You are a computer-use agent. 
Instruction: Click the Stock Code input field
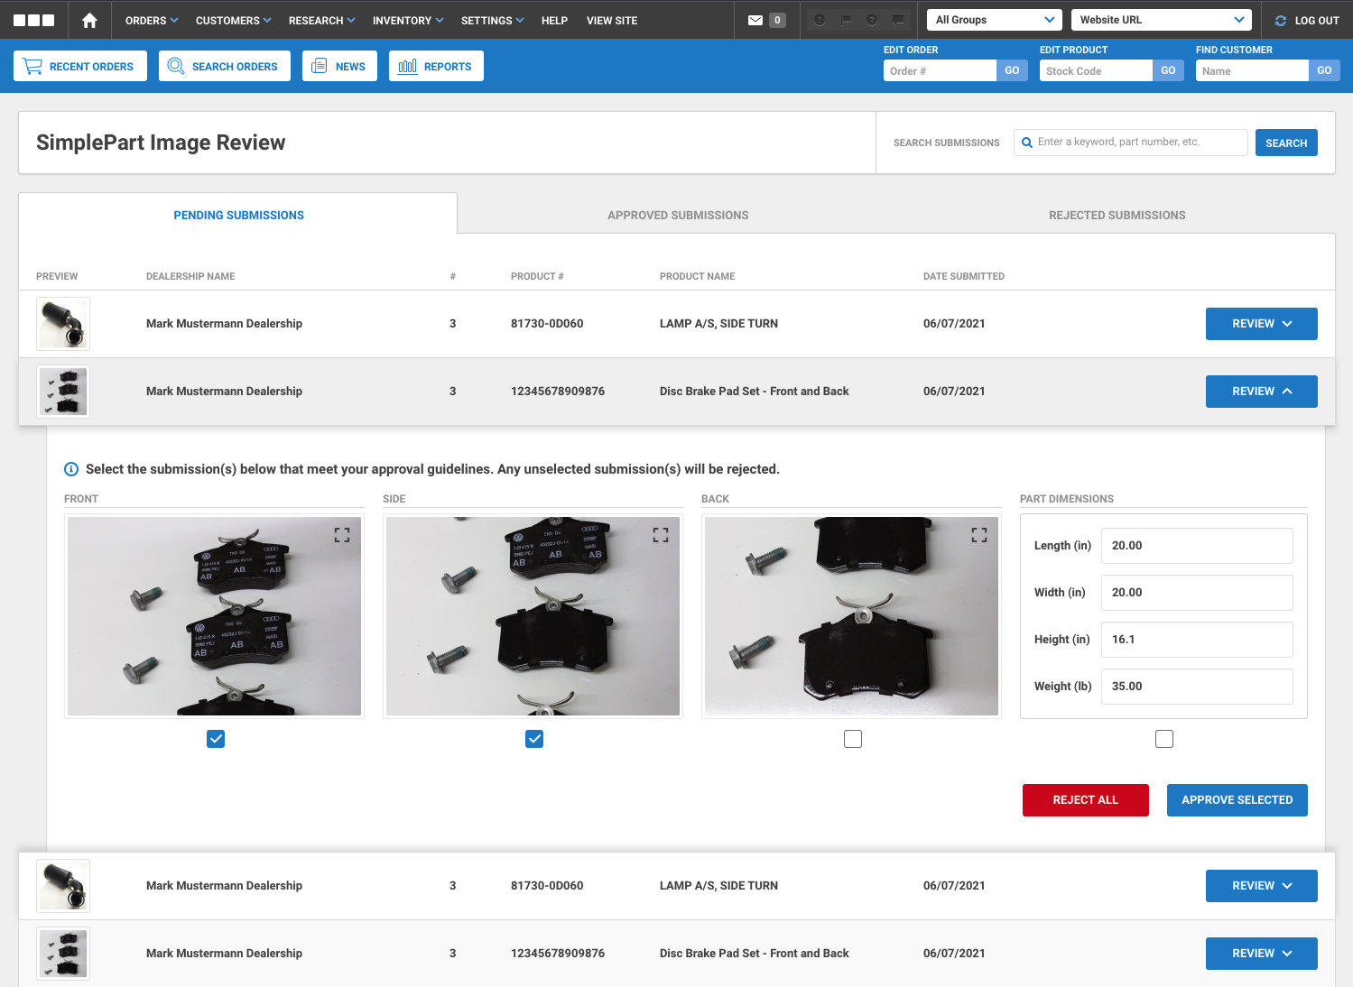click(x=1096, y=70)
